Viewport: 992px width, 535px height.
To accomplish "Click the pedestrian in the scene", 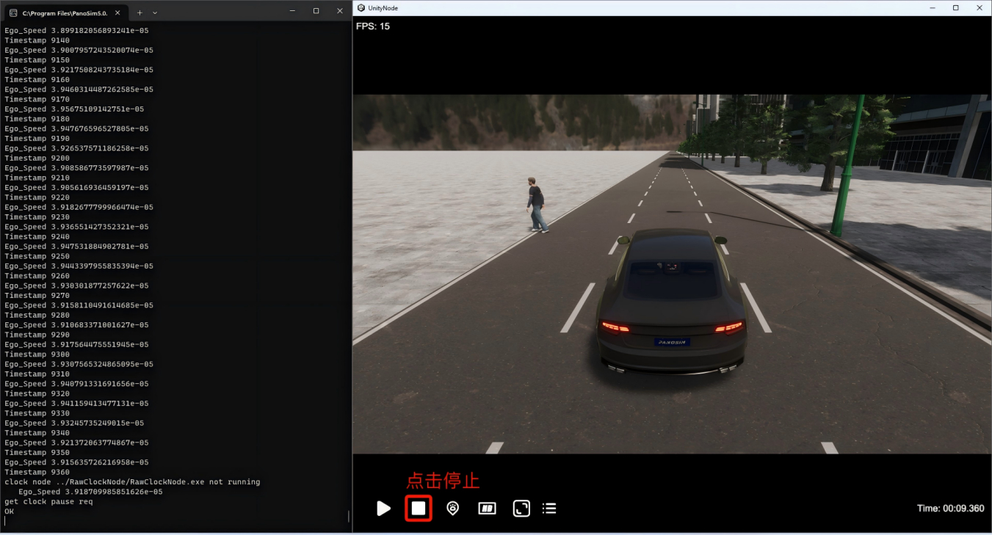I will [x=537, y=204].
